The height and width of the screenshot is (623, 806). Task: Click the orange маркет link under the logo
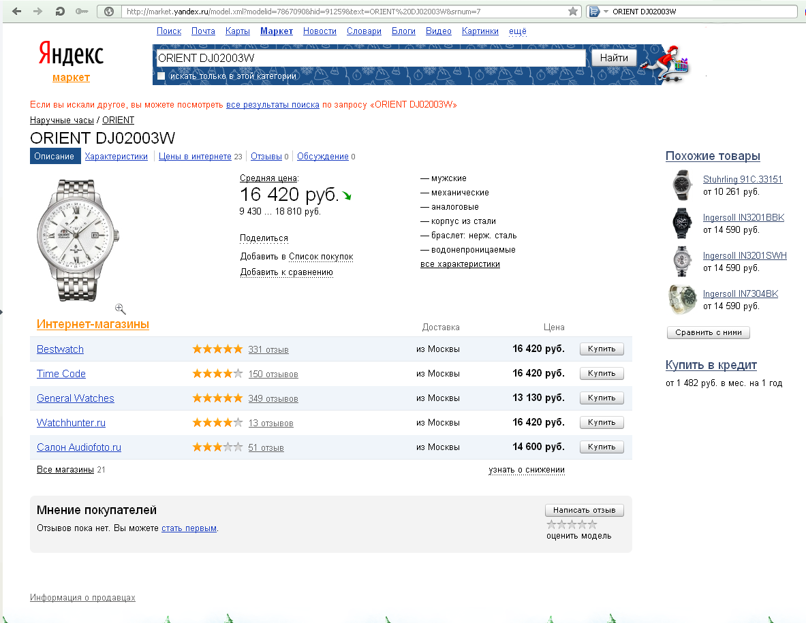[71, 78]
